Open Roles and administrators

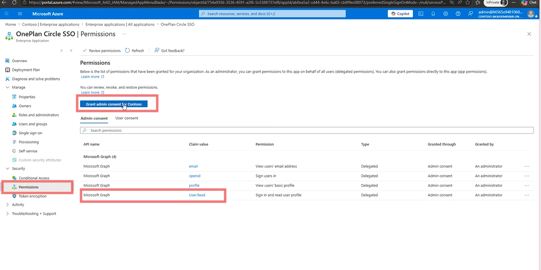pos(39,115)
